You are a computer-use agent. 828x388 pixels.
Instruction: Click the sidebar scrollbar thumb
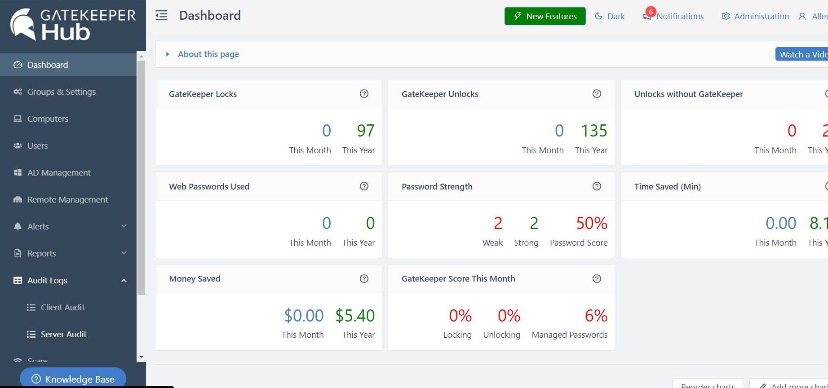141,177
